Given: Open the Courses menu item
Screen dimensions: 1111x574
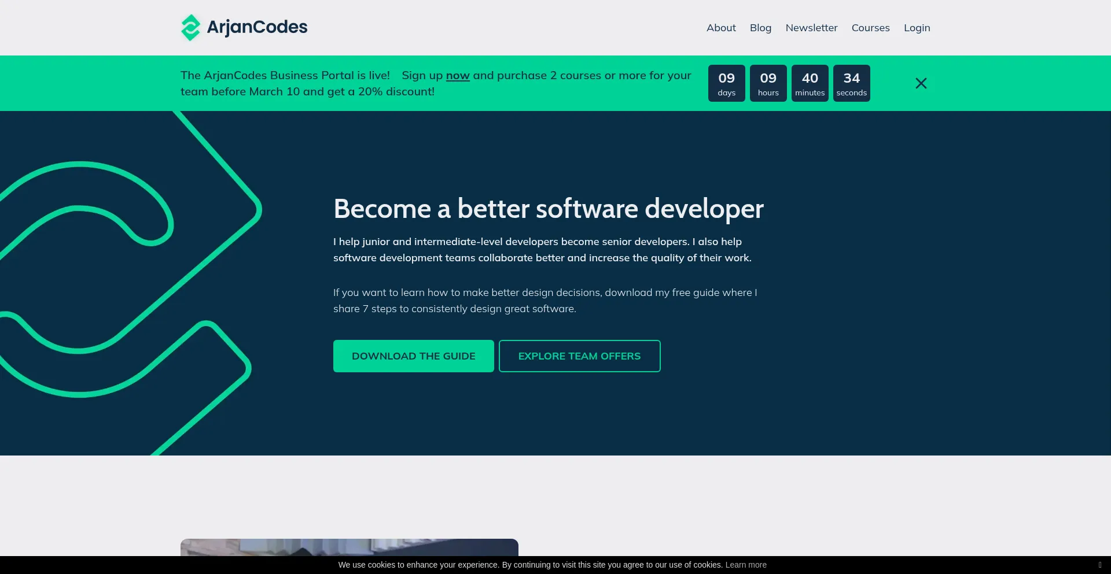Looking at the screenshot, I should (x=870, y=28).
